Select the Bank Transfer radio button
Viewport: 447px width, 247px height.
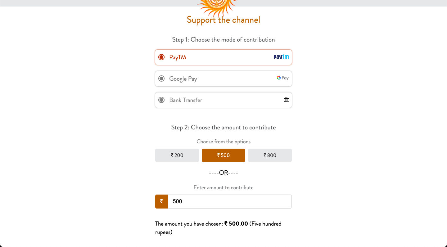click(161, 100)
